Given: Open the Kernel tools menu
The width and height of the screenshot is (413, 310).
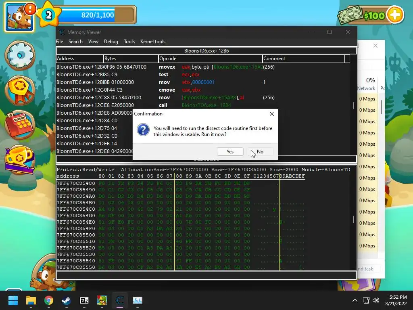Looking at the screenshot, I should (153, 42).
